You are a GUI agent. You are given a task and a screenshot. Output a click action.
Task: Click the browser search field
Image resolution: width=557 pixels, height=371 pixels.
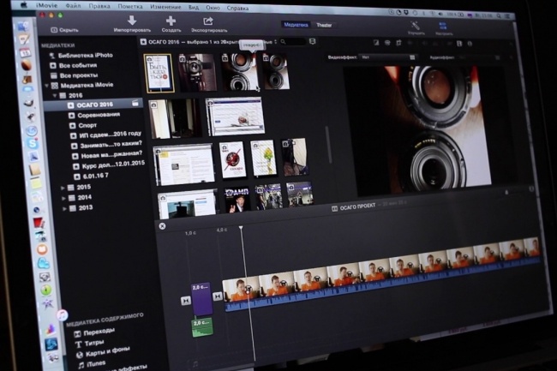click(293, 42)
